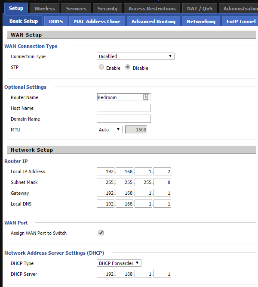Click the WAN Port heading
The height and width of the screenshot is (287, 258).
pyautogui.click(x=16, y=223)
